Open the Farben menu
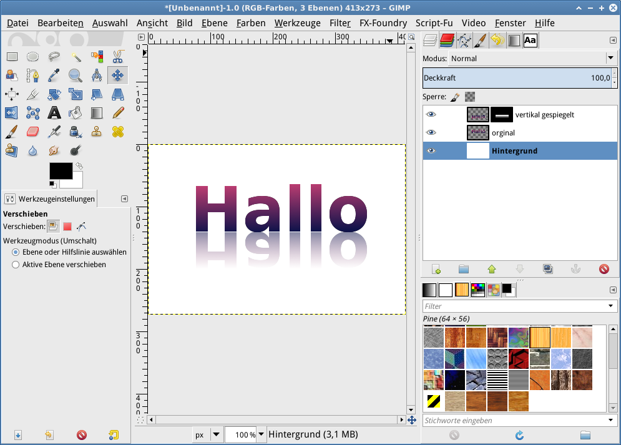The width and height of the screenshot is (621, 445). pos(251,23)
